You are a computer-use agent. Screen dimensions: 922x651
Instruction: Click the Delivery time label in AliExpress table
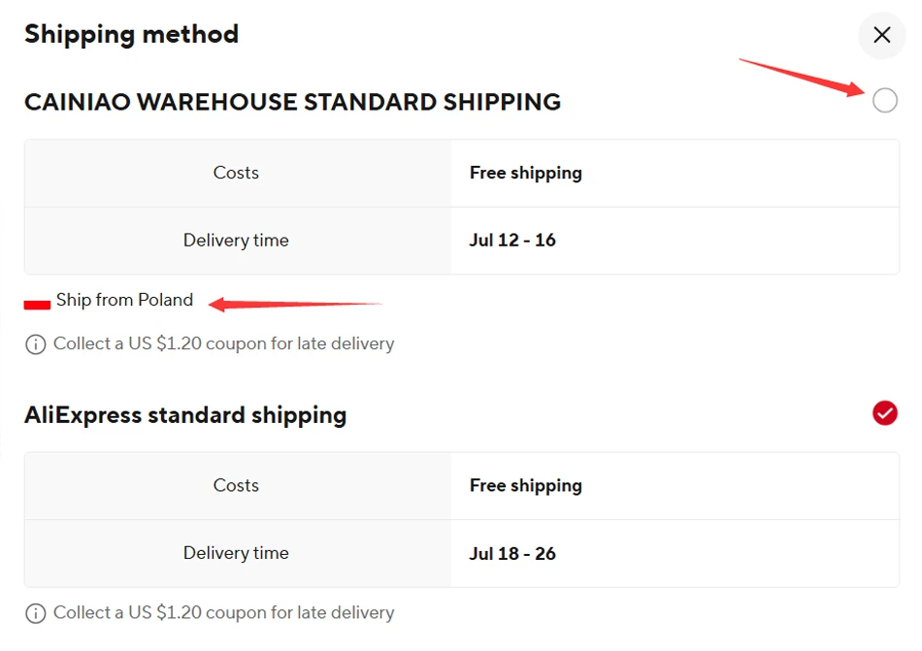coord(236,553)
